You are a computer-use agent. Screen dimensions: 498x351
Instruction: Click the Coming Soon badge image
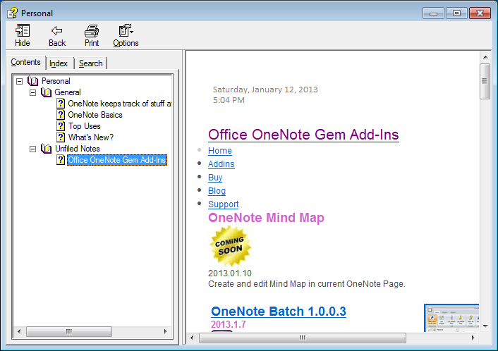(x=230, y=246)
